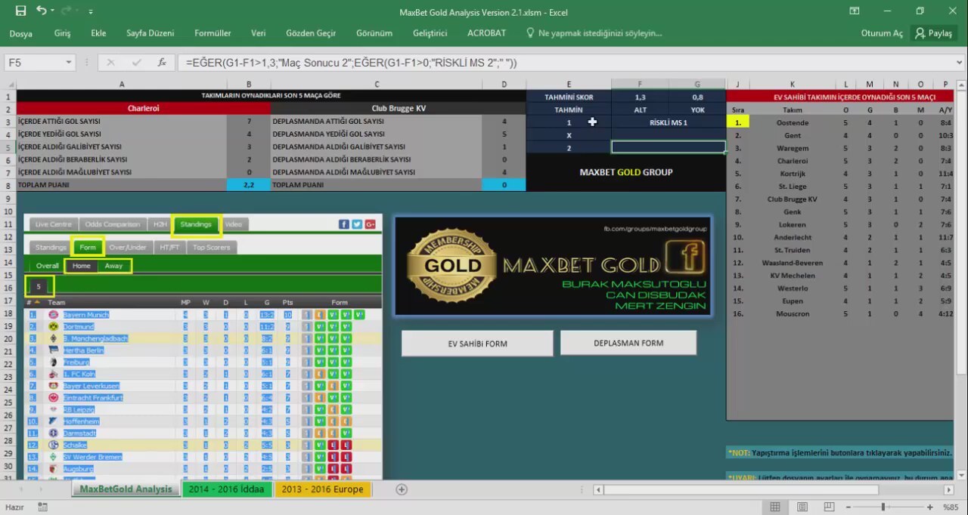Image resolution: width=968 pixels, height=515 pixels.
Task: Click the Facebook logo on the MaxBet Gold banner
Action: (x=685, y=257)
